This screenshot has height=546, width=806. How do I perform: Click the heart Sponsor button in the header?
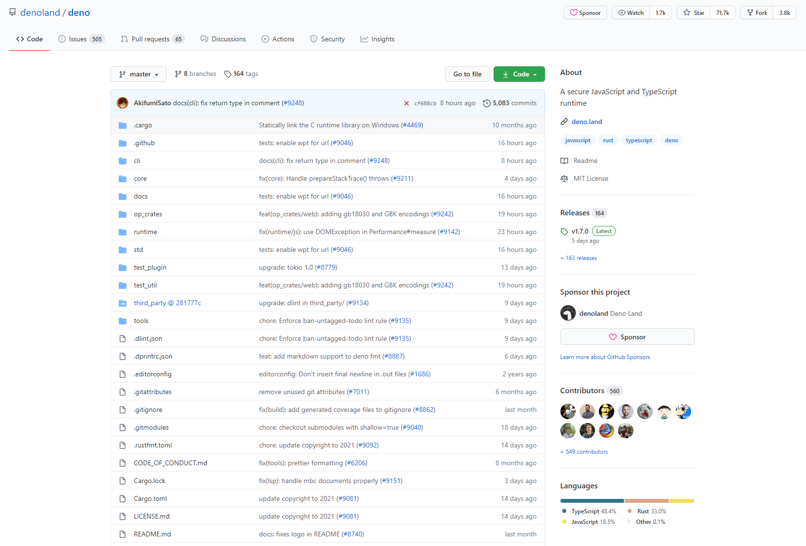(x=585, y=12)
